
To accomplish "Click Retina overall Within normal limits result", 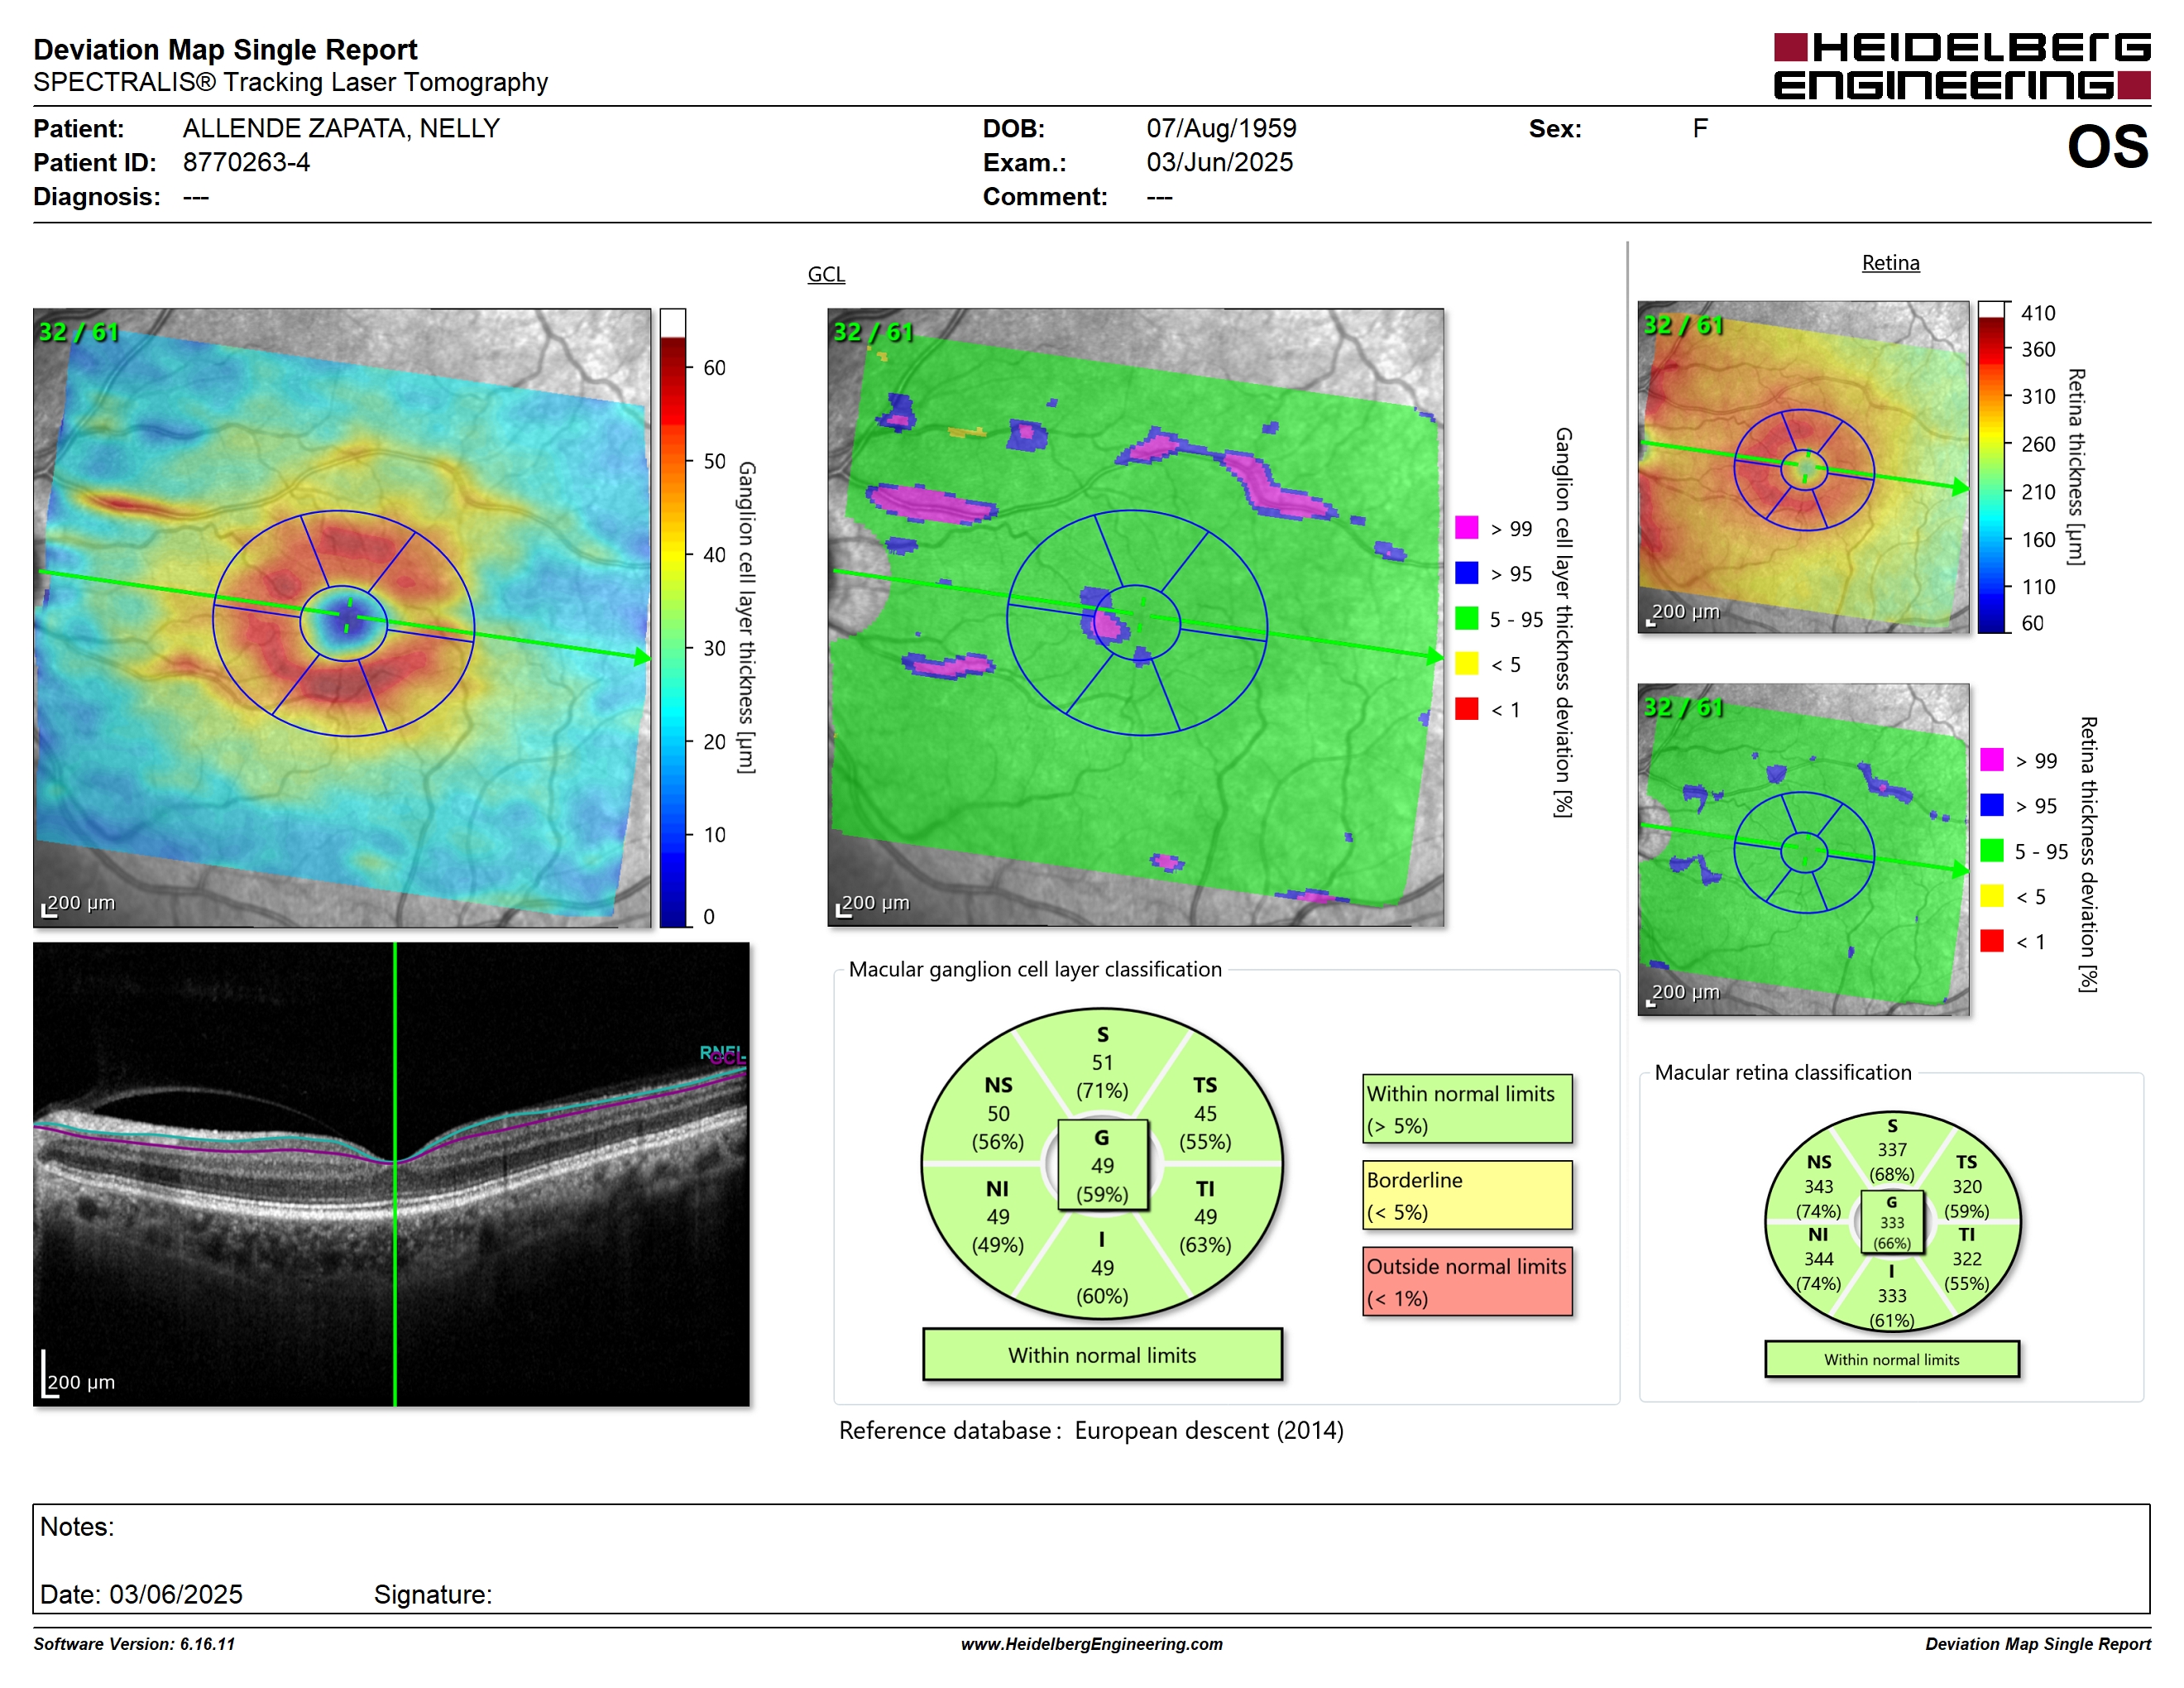I will (x=1891, y=1359).
